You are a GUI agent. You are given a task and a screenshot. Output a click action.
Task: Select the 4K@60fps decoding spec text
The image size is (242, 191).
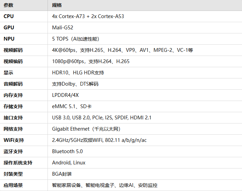pyautogui.click(x=123, y=50)
